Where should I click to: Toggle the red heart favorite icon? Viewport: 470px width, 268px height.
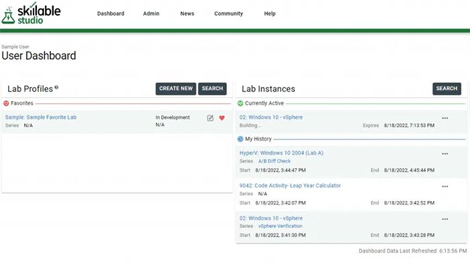point(222,118)
